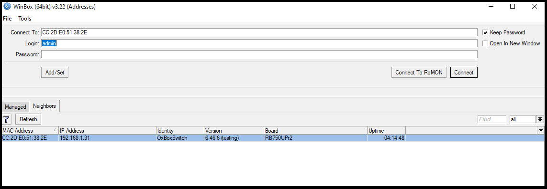
Task: Open the File menu
Action: click(x=7, y=19)
